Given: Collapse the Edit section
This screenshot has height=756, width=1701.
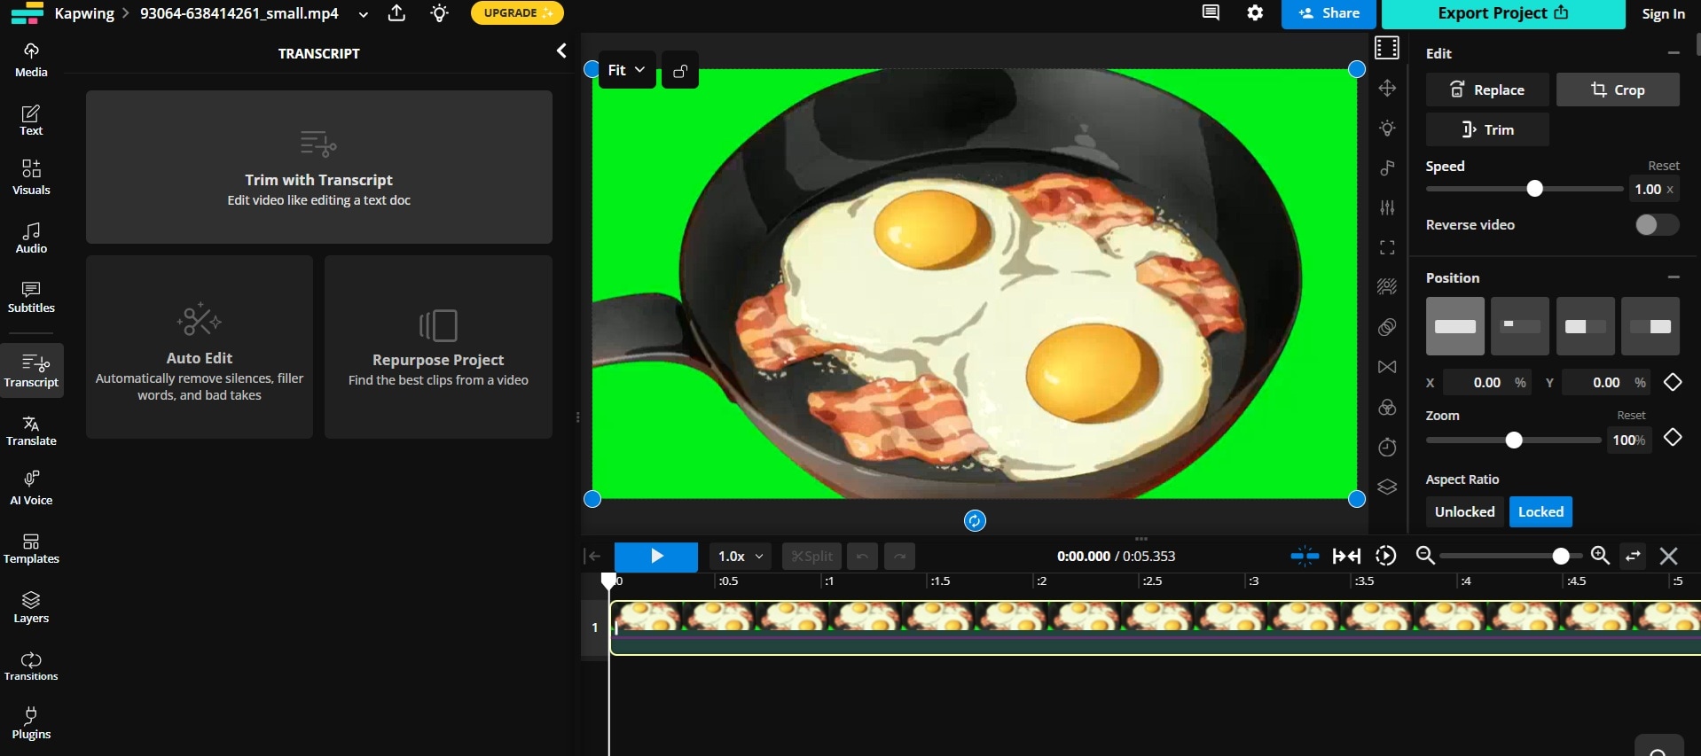Looking at the screenshot, I should tap(1674, 53).
